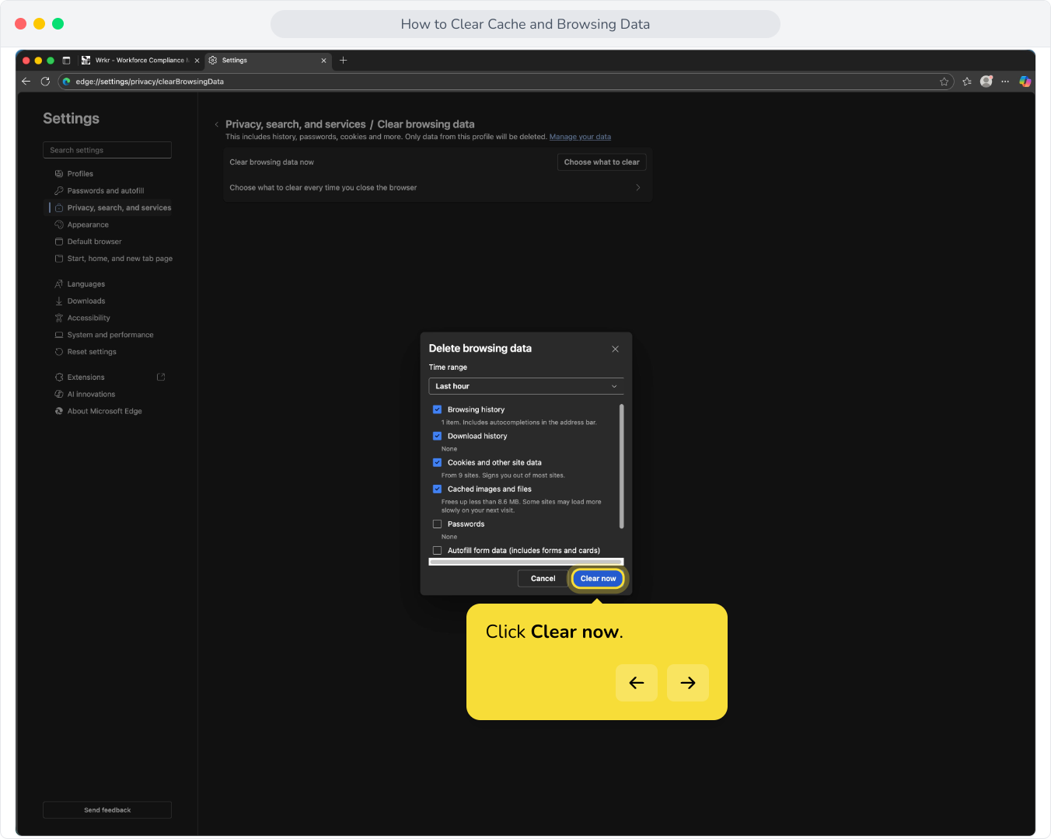Click the Accessibility icon in sidebar
The image size is (1051, 839).
[59, 318]
